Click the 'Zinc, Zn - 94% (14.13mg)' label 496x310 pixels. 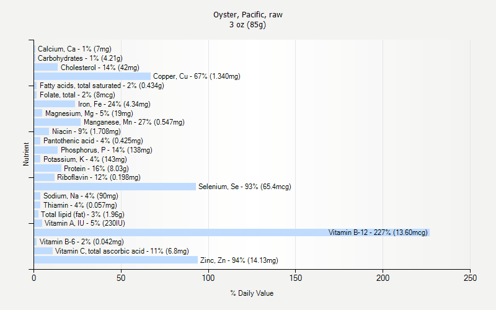[x=239, y=260]
